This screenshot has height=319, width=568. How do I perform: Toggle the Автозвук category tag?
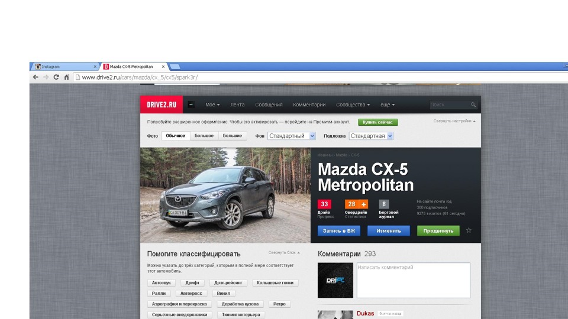(161, 283)
